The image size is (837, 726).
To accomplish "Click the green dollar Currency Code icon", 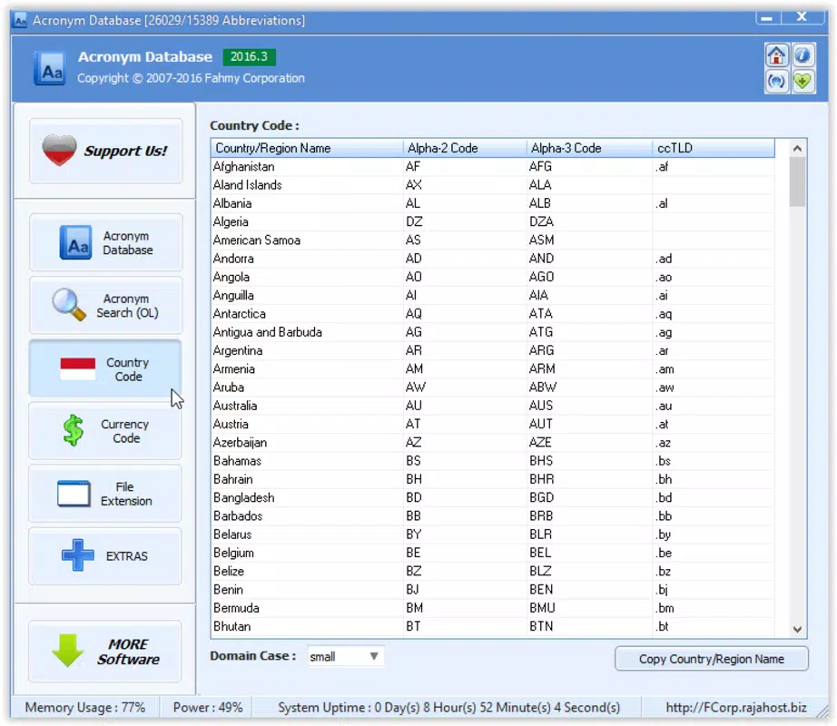I will (x=74, y=430).
